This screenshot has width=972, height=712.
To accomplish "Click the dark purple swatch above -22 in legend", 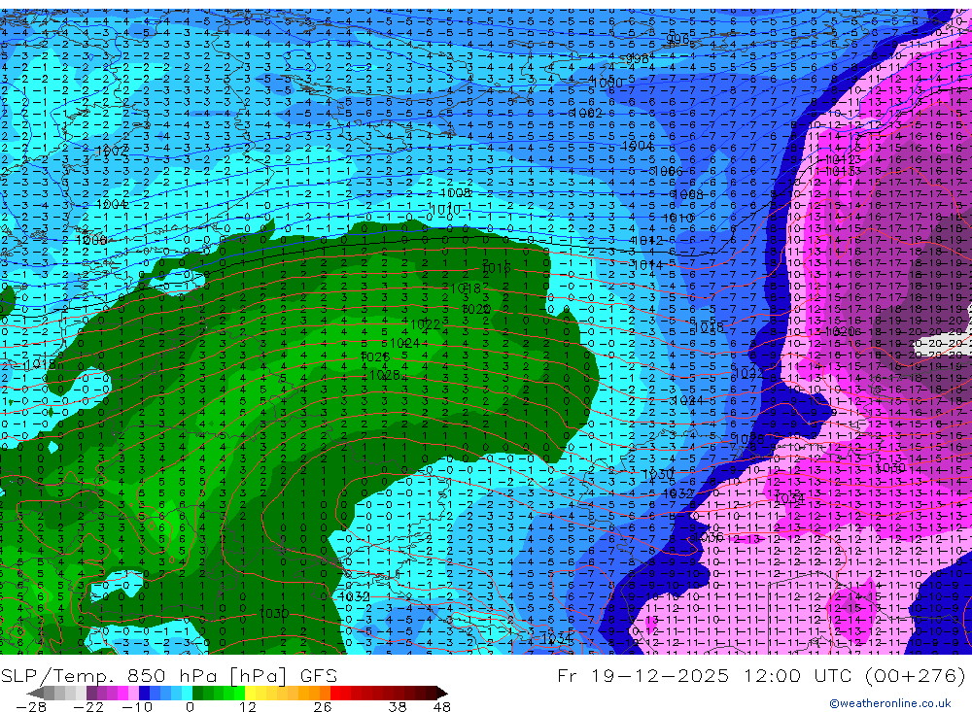I will click(91, 693).
